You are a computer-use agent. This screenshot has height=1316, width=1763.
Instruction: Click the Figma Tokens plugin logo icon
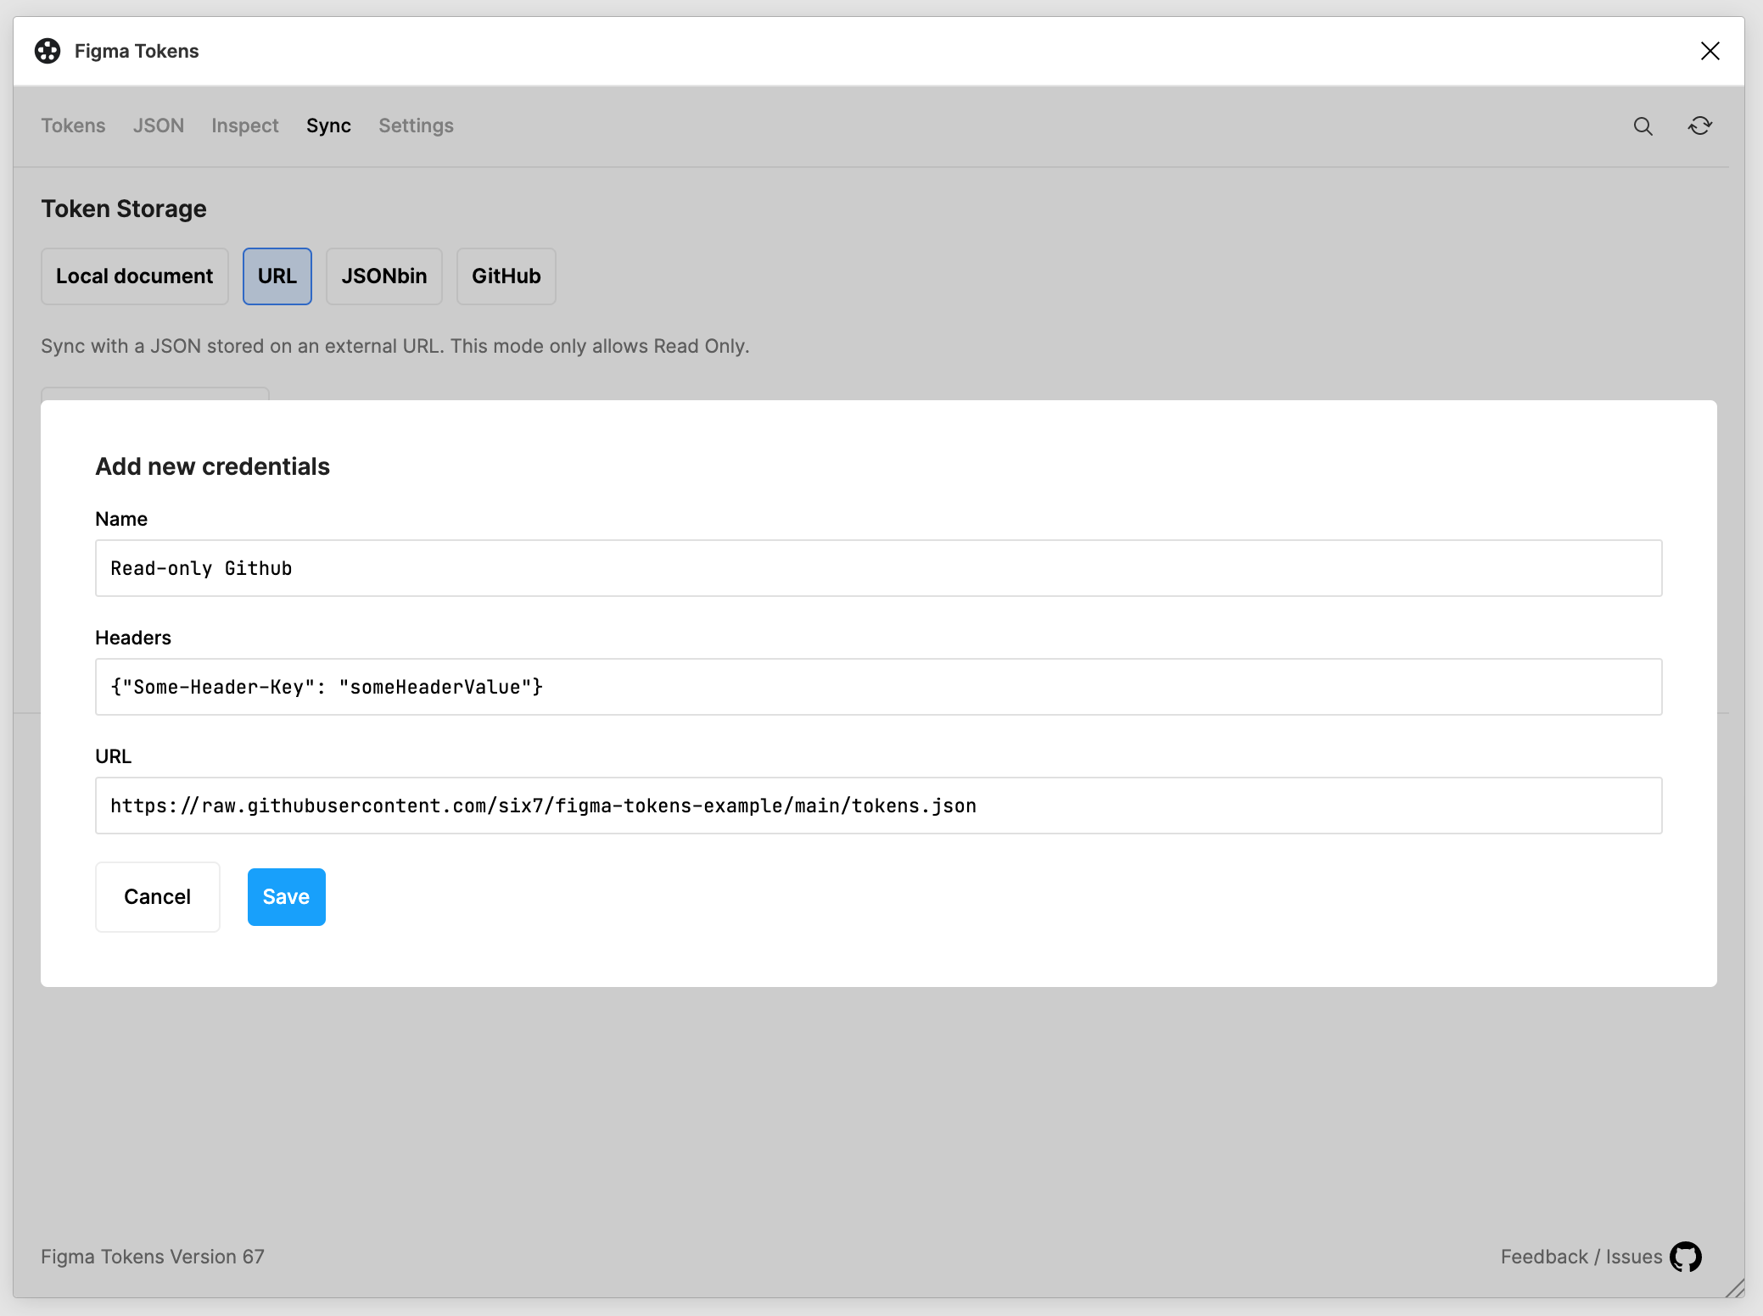48,51
